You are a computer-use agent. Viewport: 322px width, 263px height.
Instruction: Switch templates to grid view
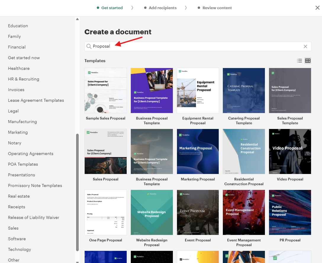tap(307, 61)
